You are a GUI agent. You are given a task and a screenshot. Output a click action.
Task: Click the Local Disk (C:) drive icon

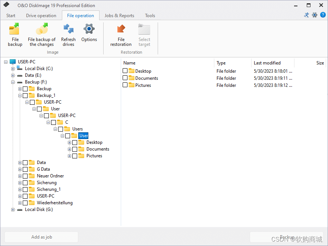20,68
